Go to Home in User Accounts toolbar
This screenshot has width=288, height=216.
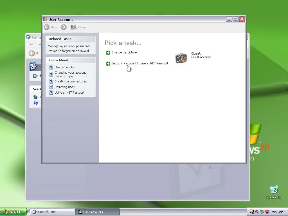78,27
